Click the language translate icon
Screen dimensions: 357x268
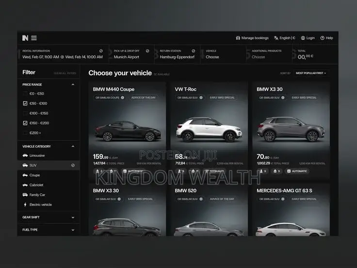[276, 38]
